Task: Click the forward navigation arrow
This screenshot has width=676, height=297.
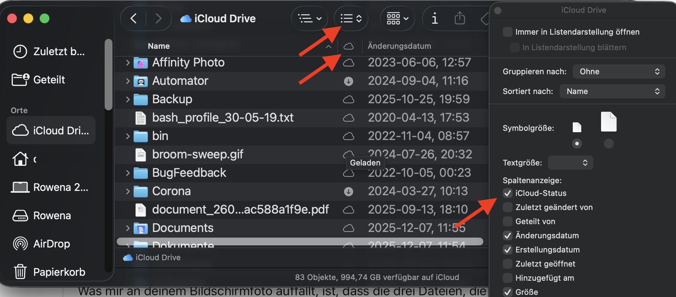Action: tap(158, 18)
